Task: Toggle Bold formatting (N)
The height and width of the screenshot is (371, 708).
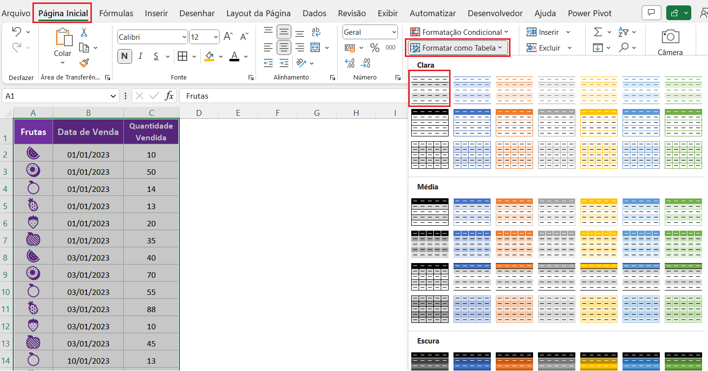Action: point(124,56)
